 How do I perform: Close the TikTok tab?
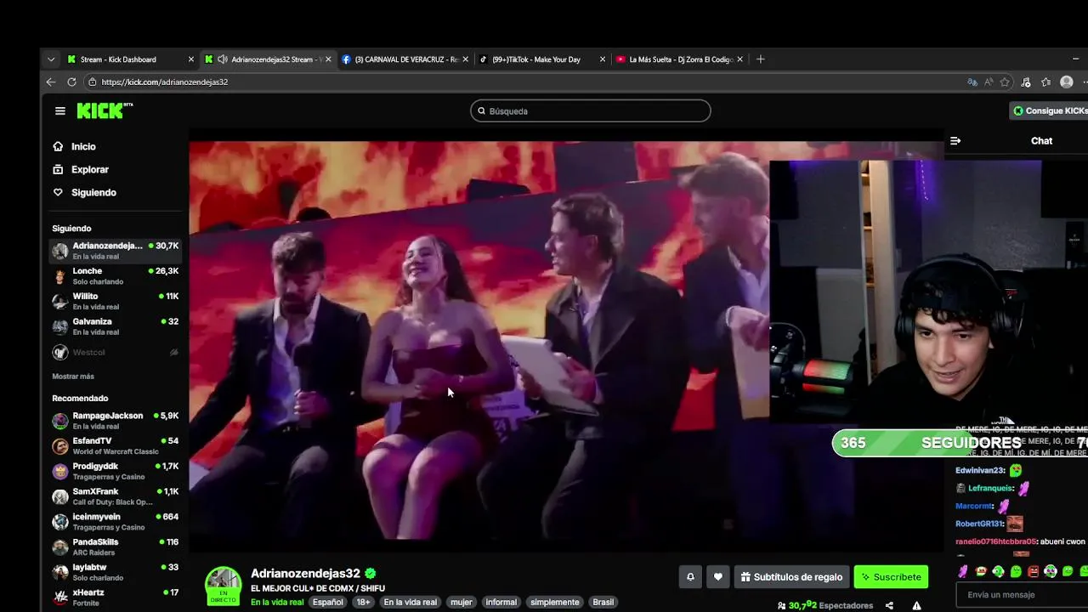point(603,59)
